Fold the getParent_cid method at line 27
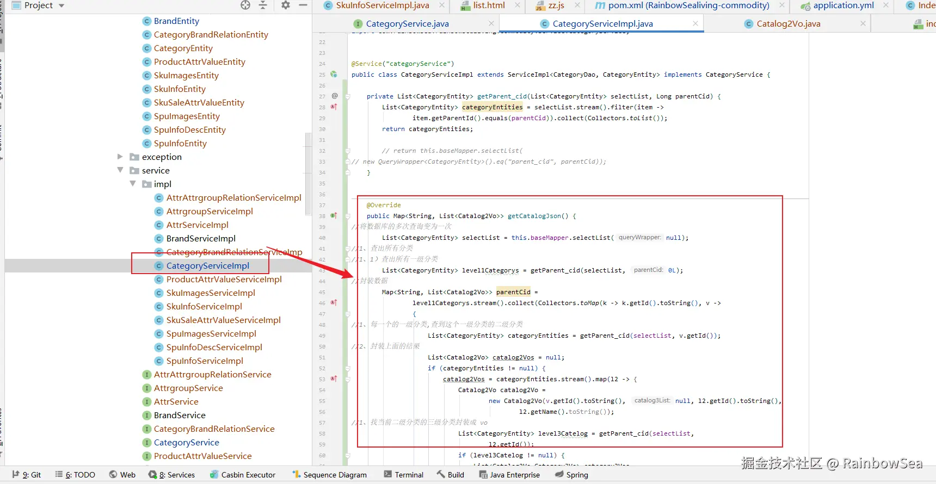 347,96
